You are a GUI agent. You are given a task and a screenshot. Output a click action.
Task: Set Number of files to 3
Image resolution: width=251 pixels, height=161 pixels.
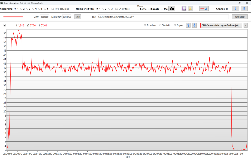coord(109,9)
